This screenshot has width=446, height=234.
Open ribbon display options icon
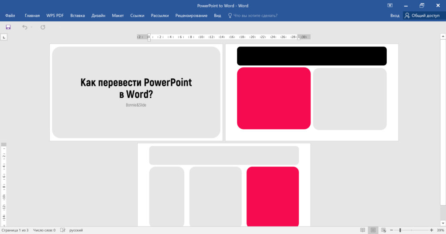(x=390, y=5)
